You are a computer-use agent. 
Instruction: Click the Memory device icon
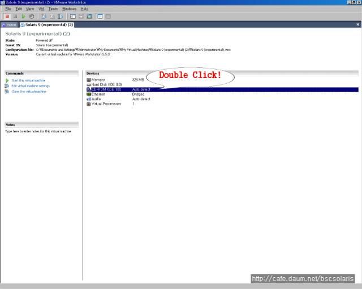89,80
